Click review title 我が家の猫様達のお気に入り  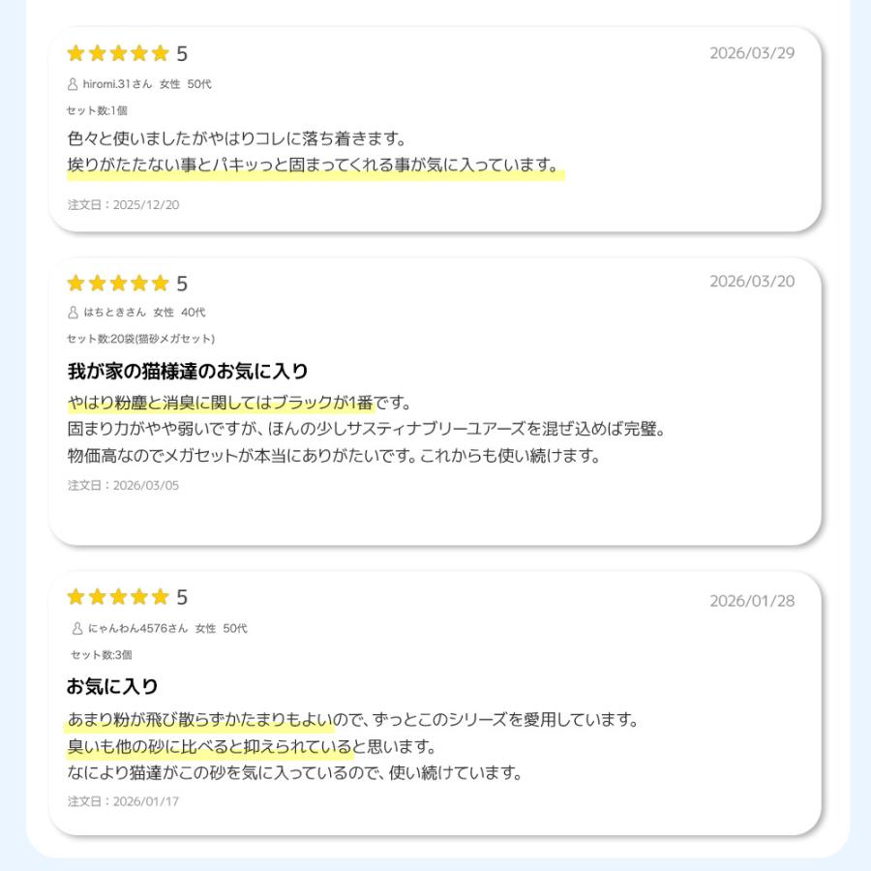click(x=187, y=371)
